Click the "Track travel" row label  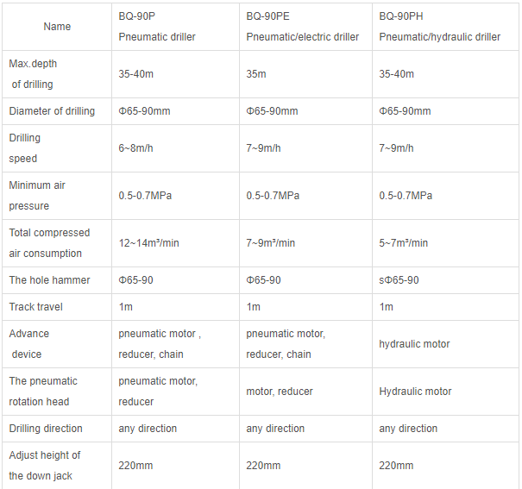click(35, 307)
